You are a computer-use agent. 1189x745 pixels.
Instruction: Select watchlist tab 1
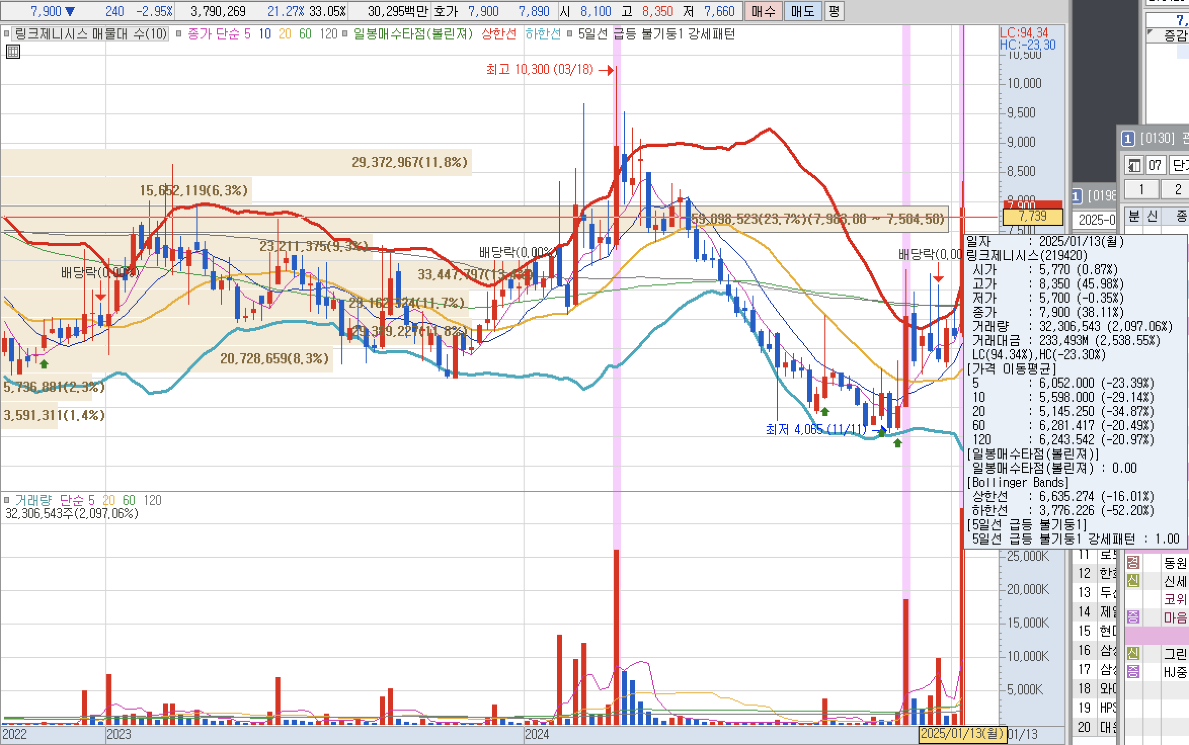click(1141, 190)
